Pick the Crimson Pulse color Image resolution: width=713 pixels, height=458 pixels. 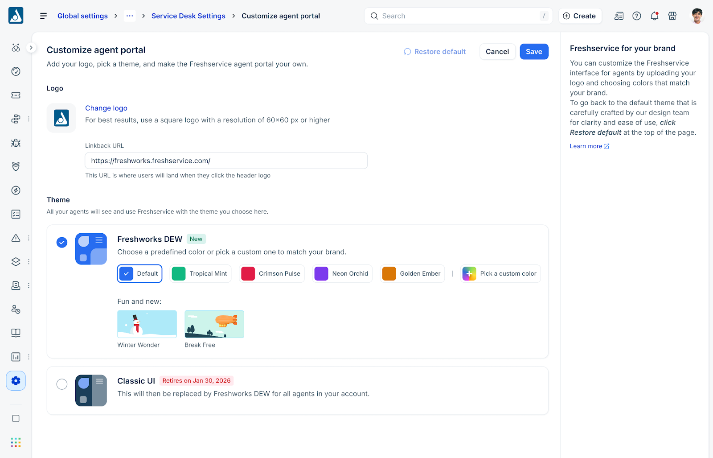(x=272, y=274)
